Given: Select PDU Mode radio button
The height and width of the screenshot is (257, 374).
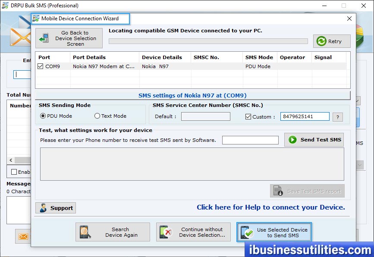Looking at the screenshot, I should [43, 116].
